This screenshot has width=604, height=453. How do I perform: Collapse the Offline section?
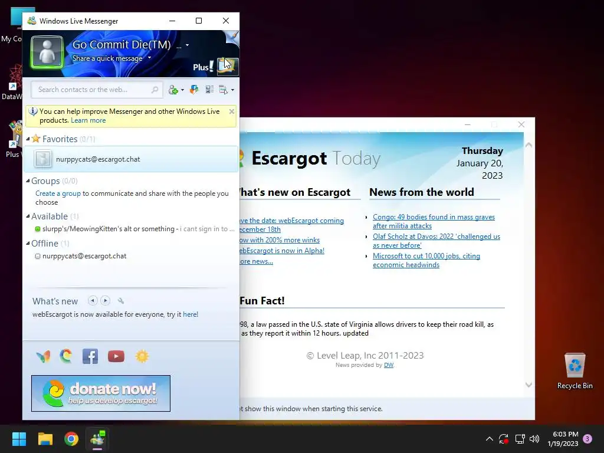28,244
